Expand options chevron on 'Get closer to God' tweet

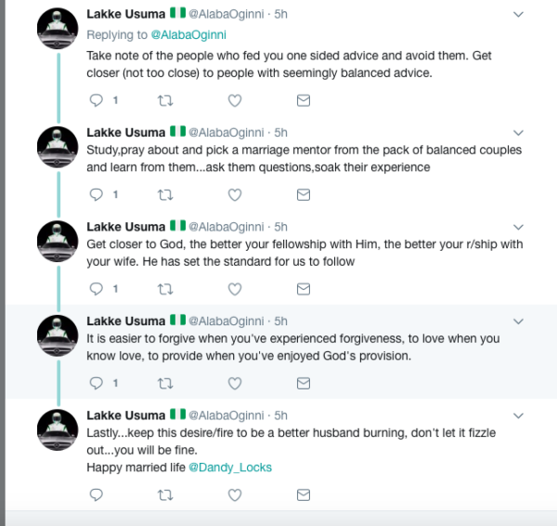point(518,227)
